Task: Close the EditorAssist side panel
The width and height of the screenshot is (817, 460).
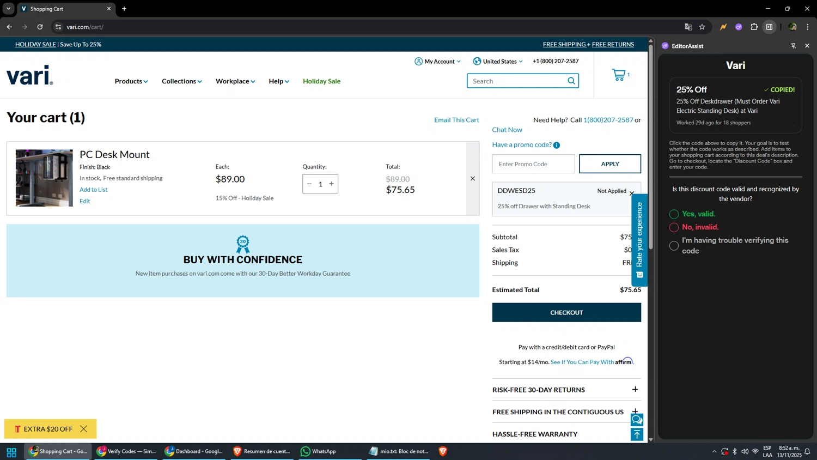Action: tap(807, 46)
